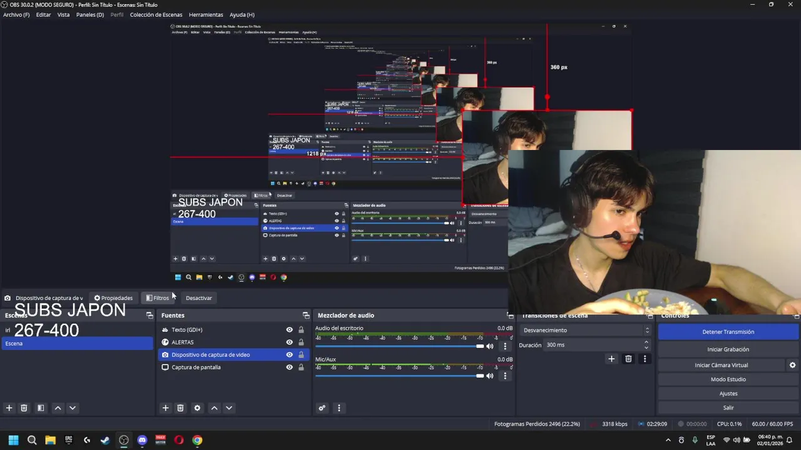Image resolution: width=801 pixels, height=450 pixels.
Task: Adjust Mic/Aux volume slider
Action: click(x=400, y=376)
